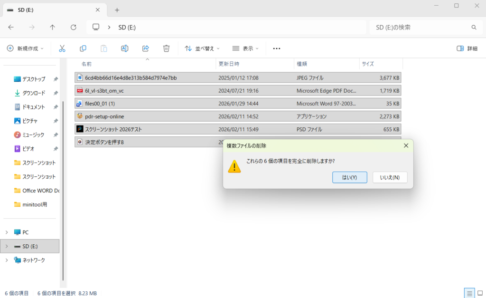Expand the PC tree node

point(6,232)
